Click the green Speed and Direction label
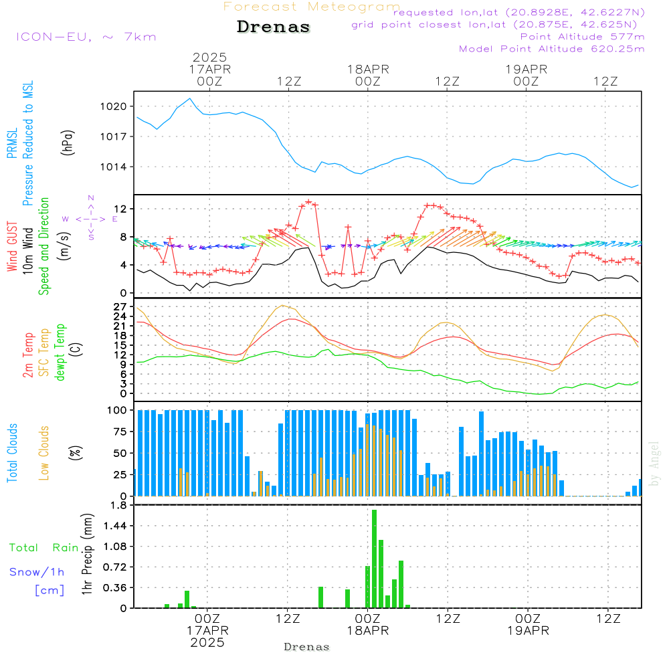 (x=45, y=246)
